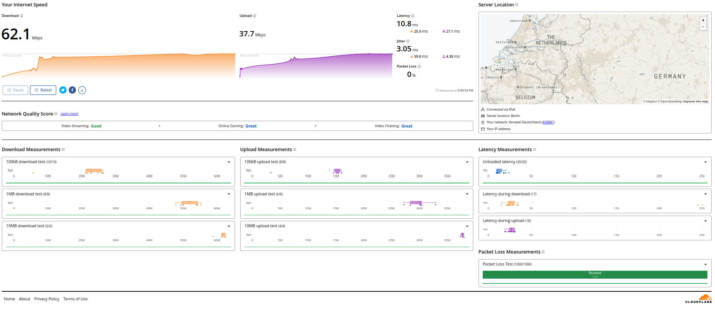Click Improve this map link
715x312 pixels.
point(696,101)
